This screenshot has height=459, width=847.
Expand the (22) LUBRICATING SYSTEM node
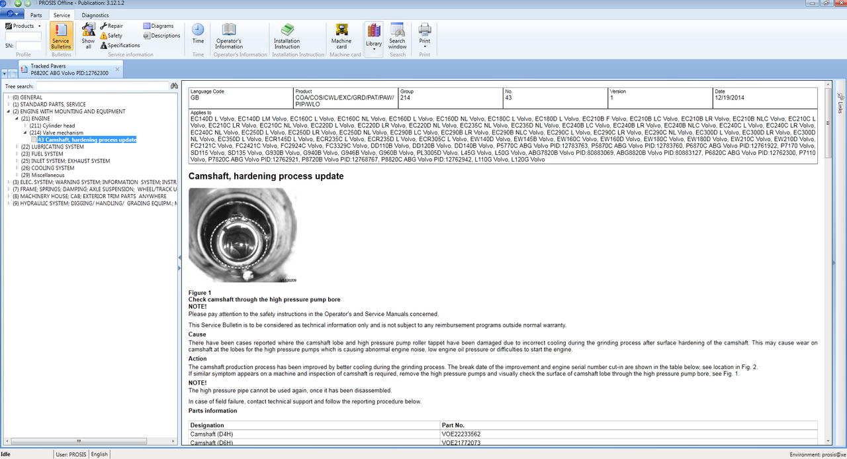coord(17,146)
